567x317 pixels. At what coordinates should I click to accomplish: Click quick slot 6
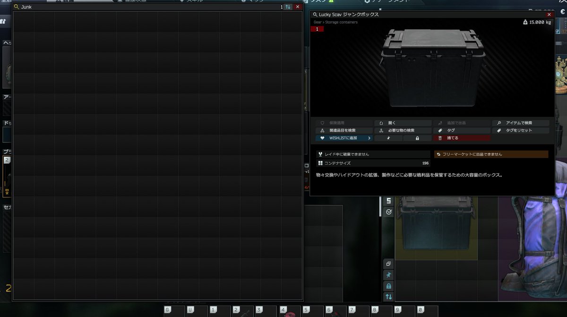coord(335,311)
